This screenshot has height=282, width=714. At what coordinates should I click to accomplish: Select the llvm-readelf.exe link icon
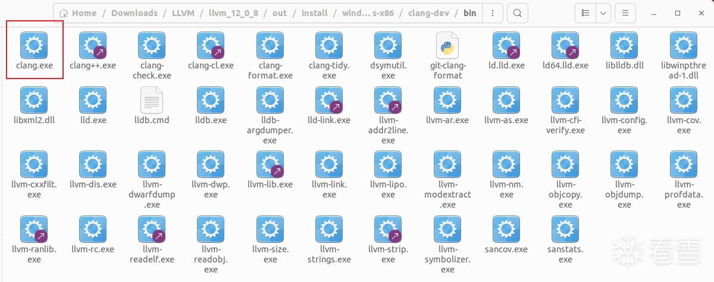(152, 229)
